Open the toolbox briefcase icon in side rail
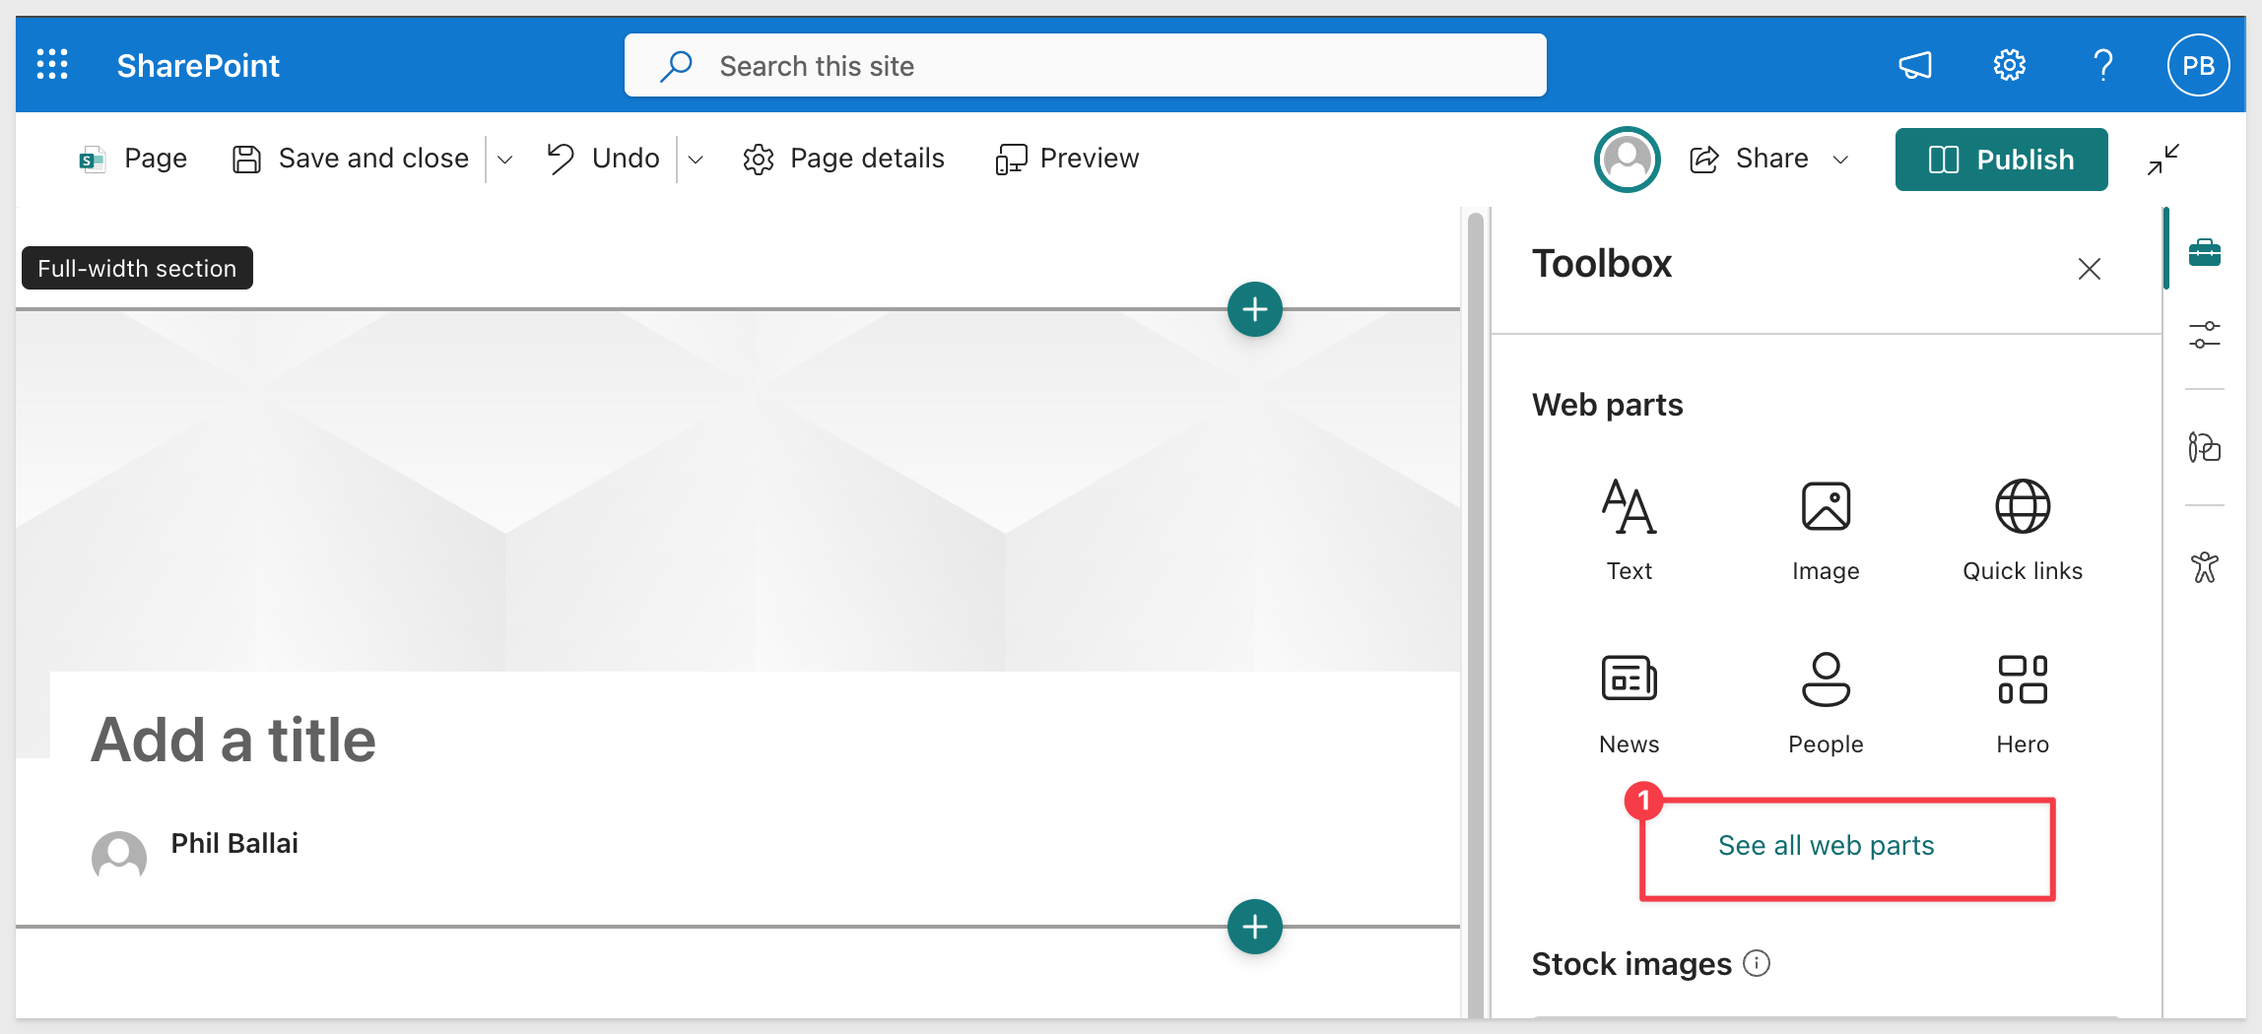This screenshot has height=1034, width=2262. [x=2204, y=253]
